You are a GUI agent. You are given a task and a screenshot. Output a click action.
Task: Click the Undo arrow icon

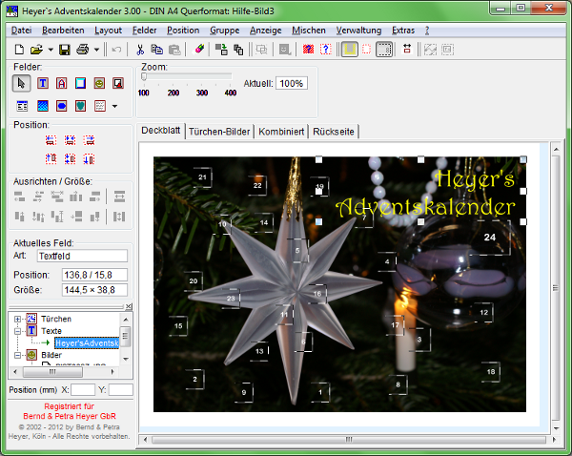click(x=116, y=49)
